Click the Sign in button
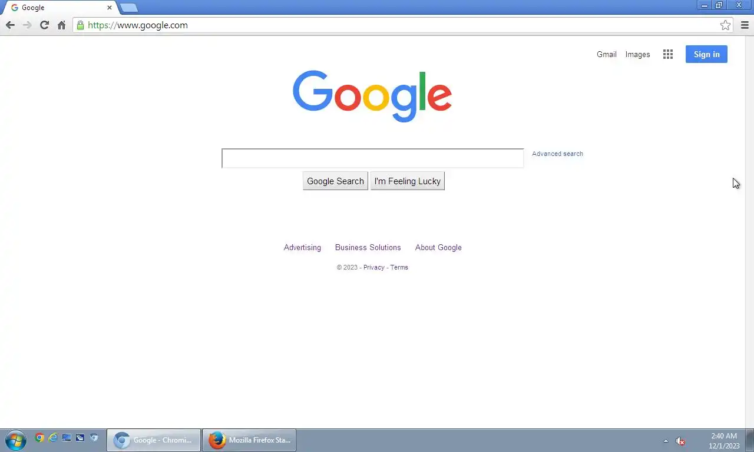The height and width of the screenshot is (452, 754). pos(706,54)
